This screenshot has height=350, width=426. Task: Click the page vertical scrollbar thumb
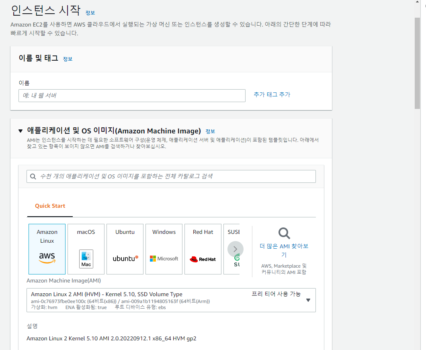[417, 63]
